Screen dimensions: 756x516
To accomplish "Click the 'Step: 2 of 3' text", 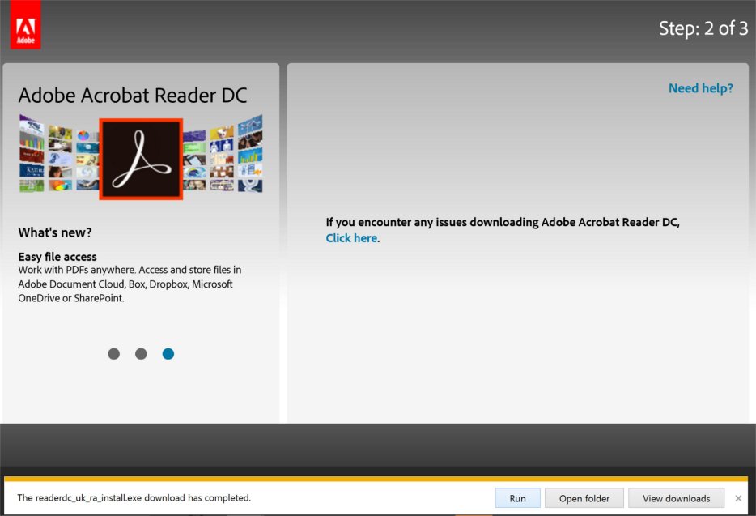I will (x=703, y=28).
